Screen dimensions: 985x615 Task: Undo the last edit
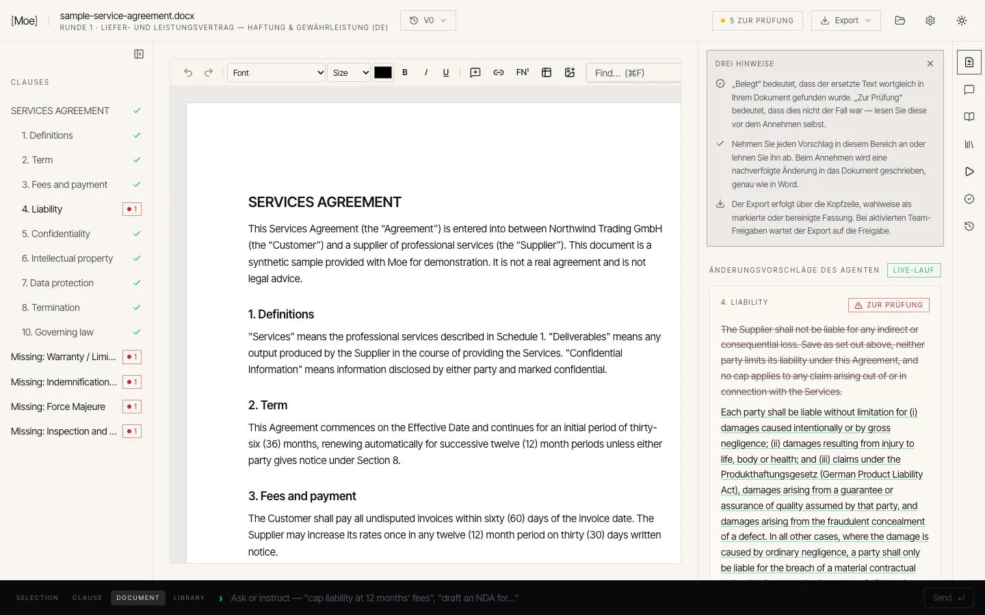(188, 72)
